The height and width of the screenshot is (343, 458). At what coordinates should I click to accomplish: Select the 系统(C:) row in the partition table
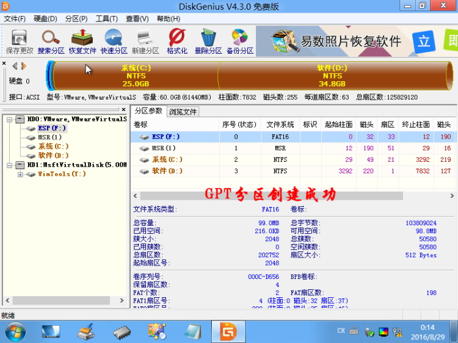tap(293, 160)
